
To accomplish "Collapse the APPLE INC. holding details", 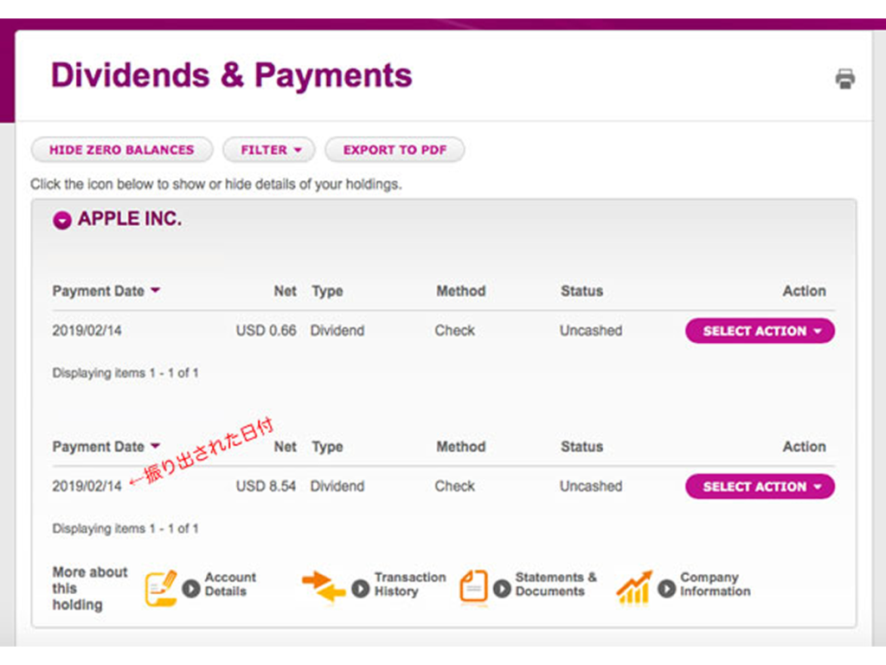I will (x=62, y=220).
